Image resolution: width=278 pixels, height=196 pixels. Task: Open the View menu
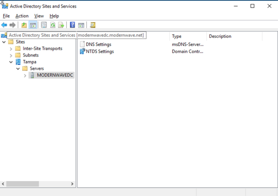tap(39, 16)
